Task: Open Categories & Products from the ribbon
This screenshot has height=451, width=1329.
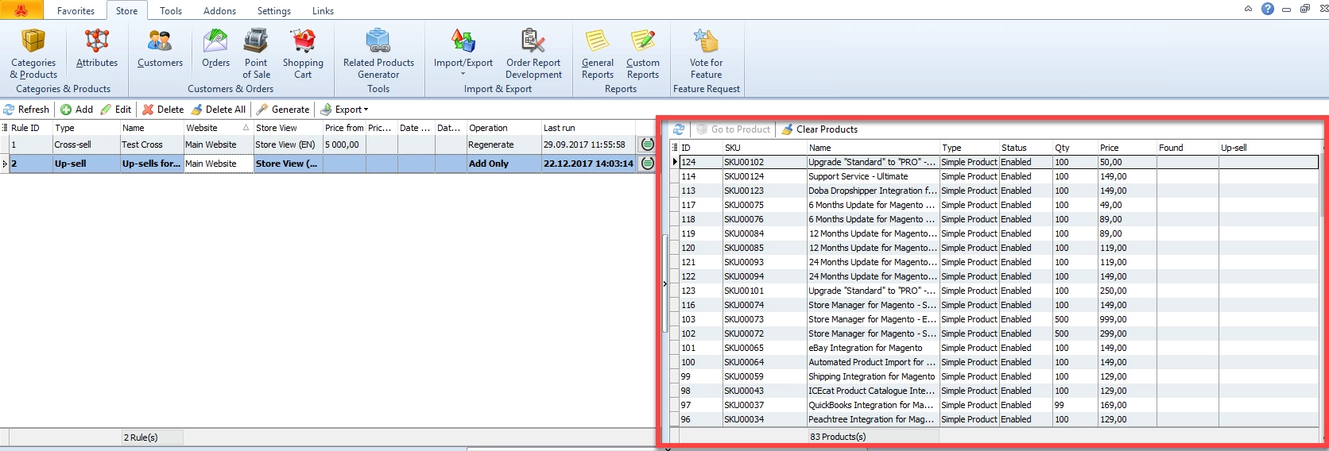Action: pos(33,52)
